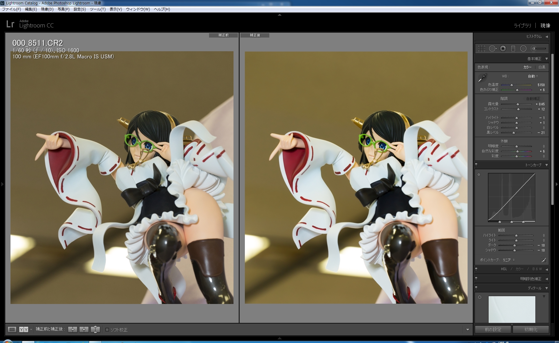Adjust the 黒レベル slider handle

pos(514,133)
